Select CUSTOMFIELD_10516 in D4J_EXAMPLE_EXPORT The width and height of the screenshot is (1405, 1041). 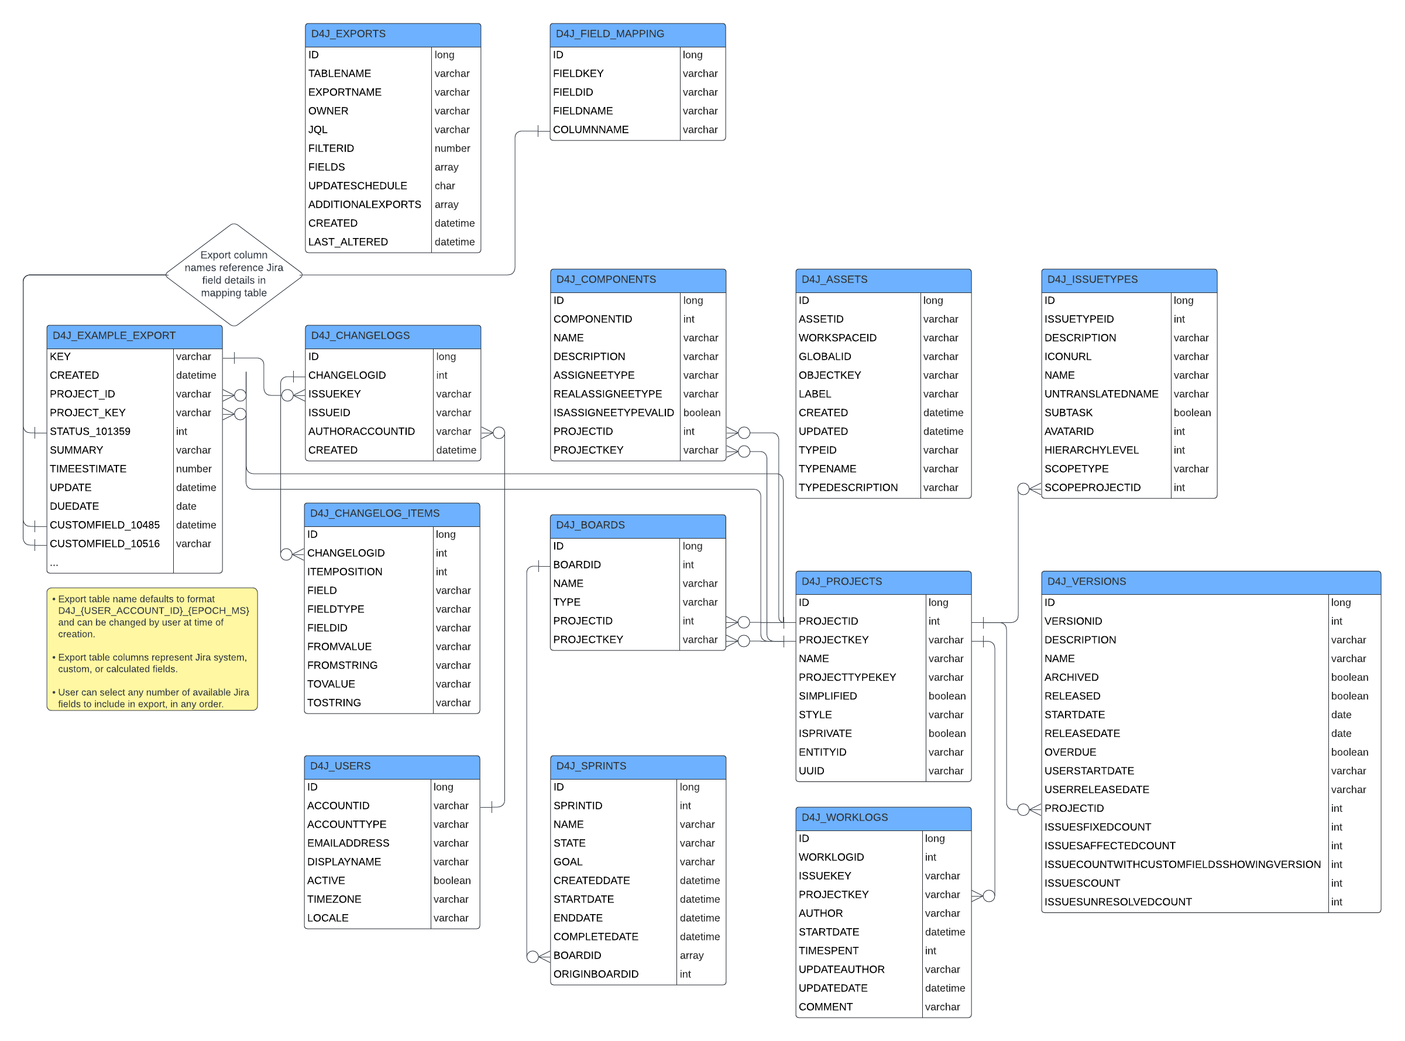click(x=134, y=544)
